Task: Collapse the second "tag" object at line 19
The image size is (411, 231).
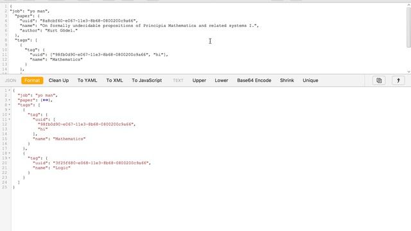Action: [10, 158]
